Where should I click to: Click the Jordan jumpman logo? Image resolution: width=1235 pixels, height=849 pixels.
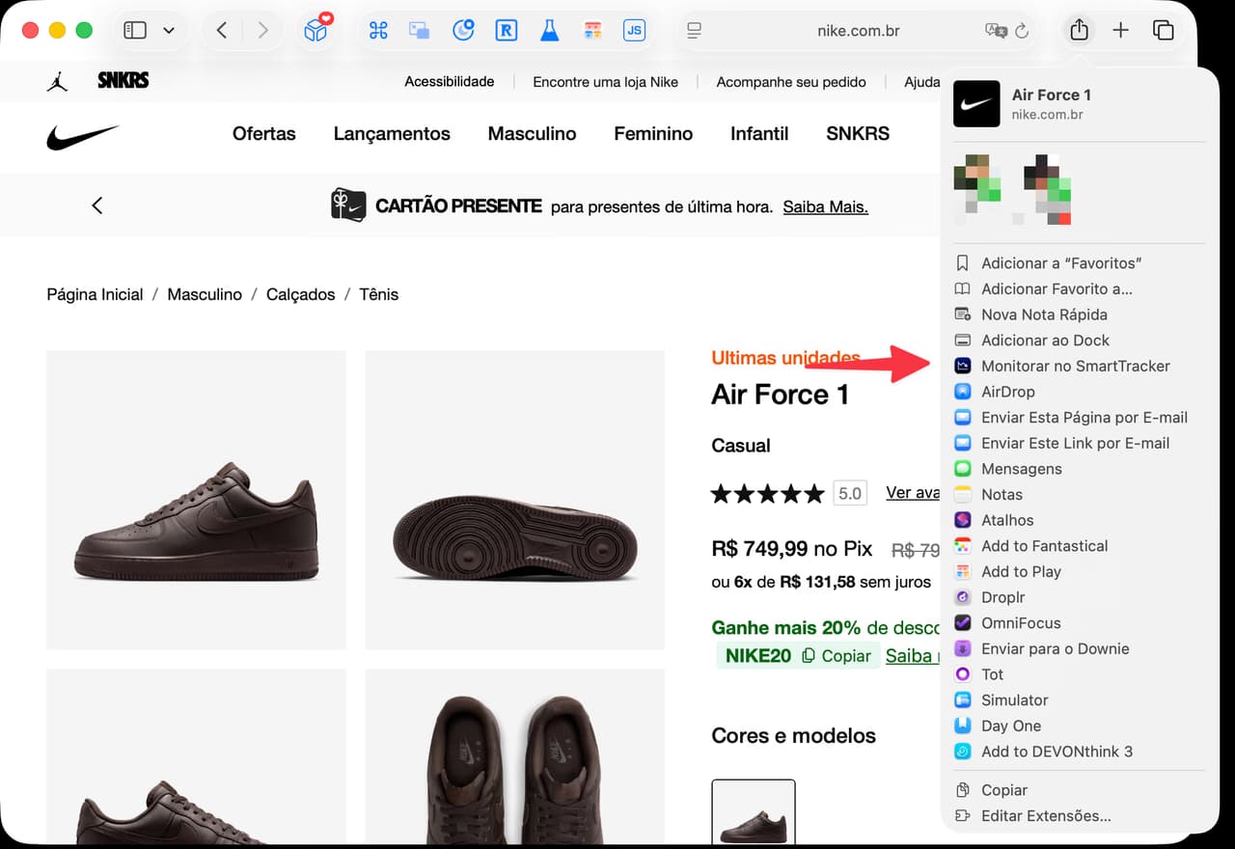click(57, 81)
